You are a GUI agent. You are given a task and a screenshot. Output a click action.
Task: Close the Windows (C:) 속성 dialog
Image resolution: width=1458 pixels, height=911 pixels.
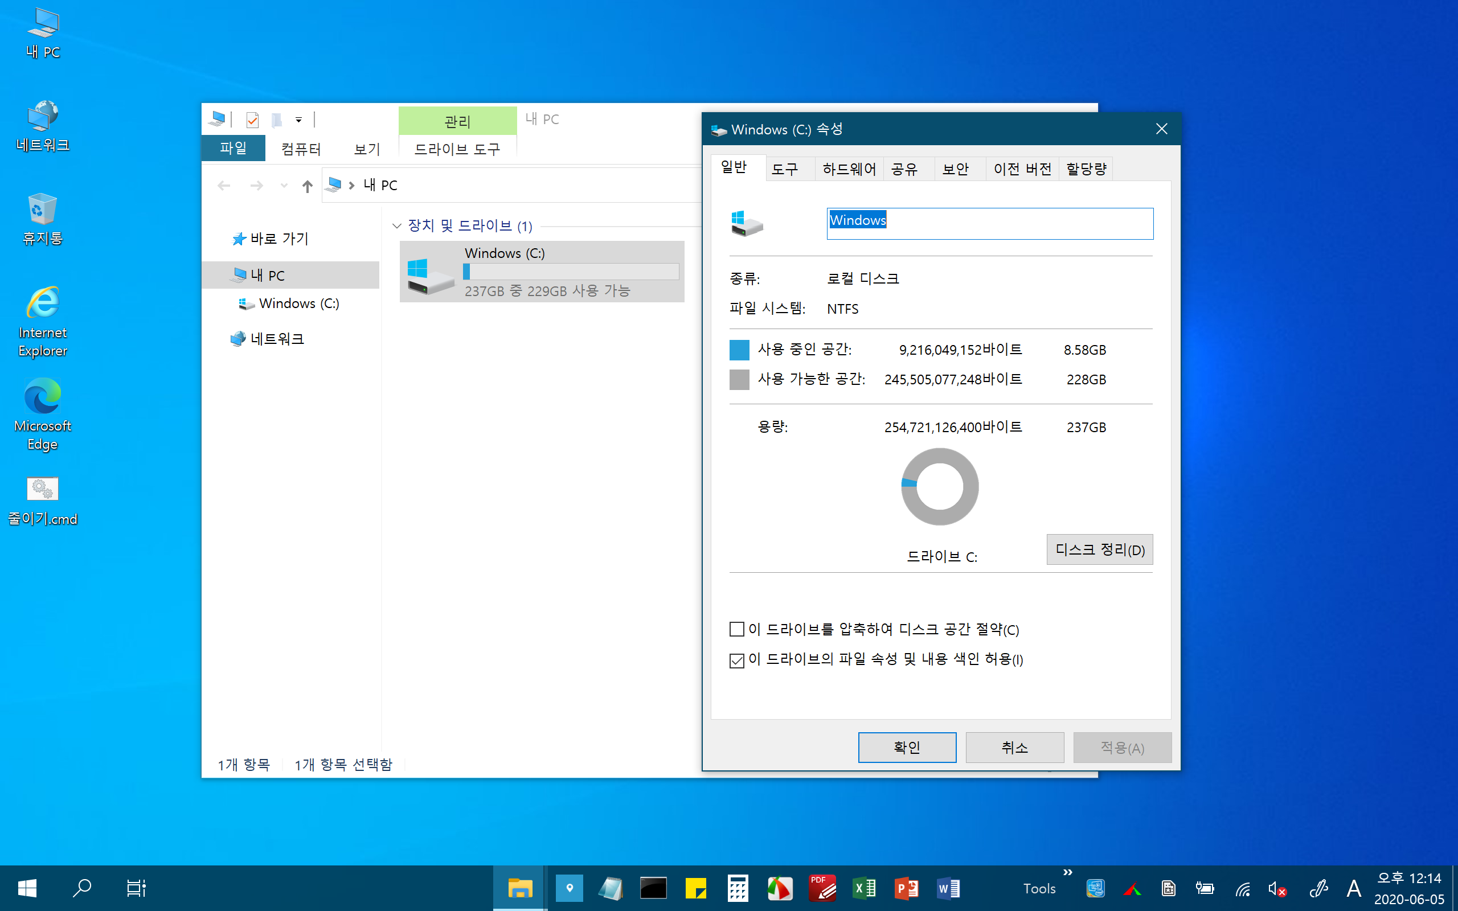(x=1162, y=129)
